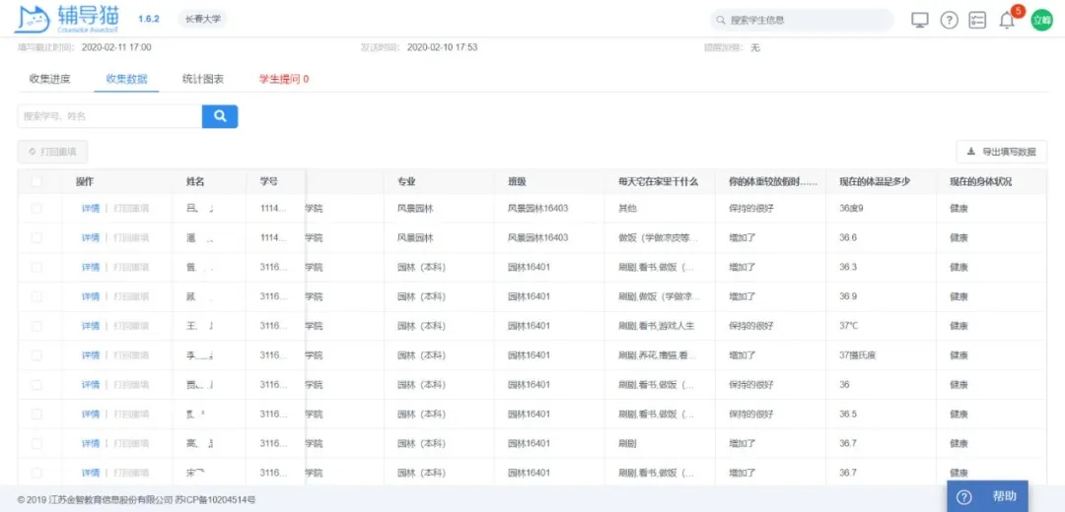
Task: Check the row with temperature 36.3
Action: [36, 267]
